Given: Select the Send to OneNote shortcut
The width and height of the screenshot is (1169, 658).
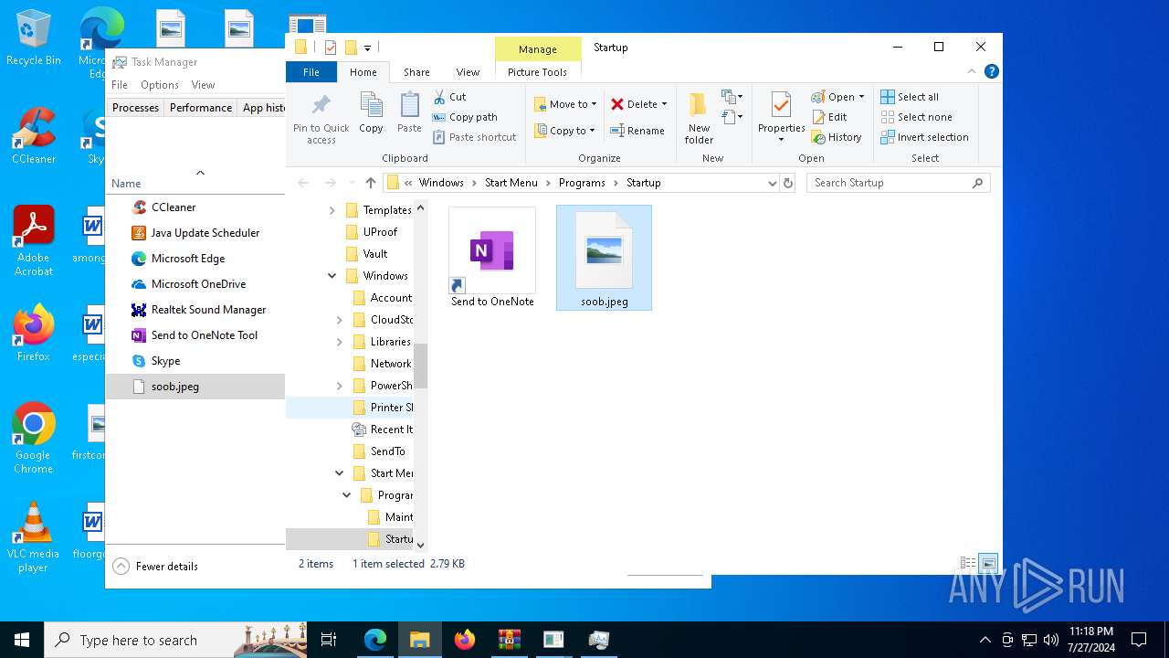Looking at the screenshot, I should point(492,258).
